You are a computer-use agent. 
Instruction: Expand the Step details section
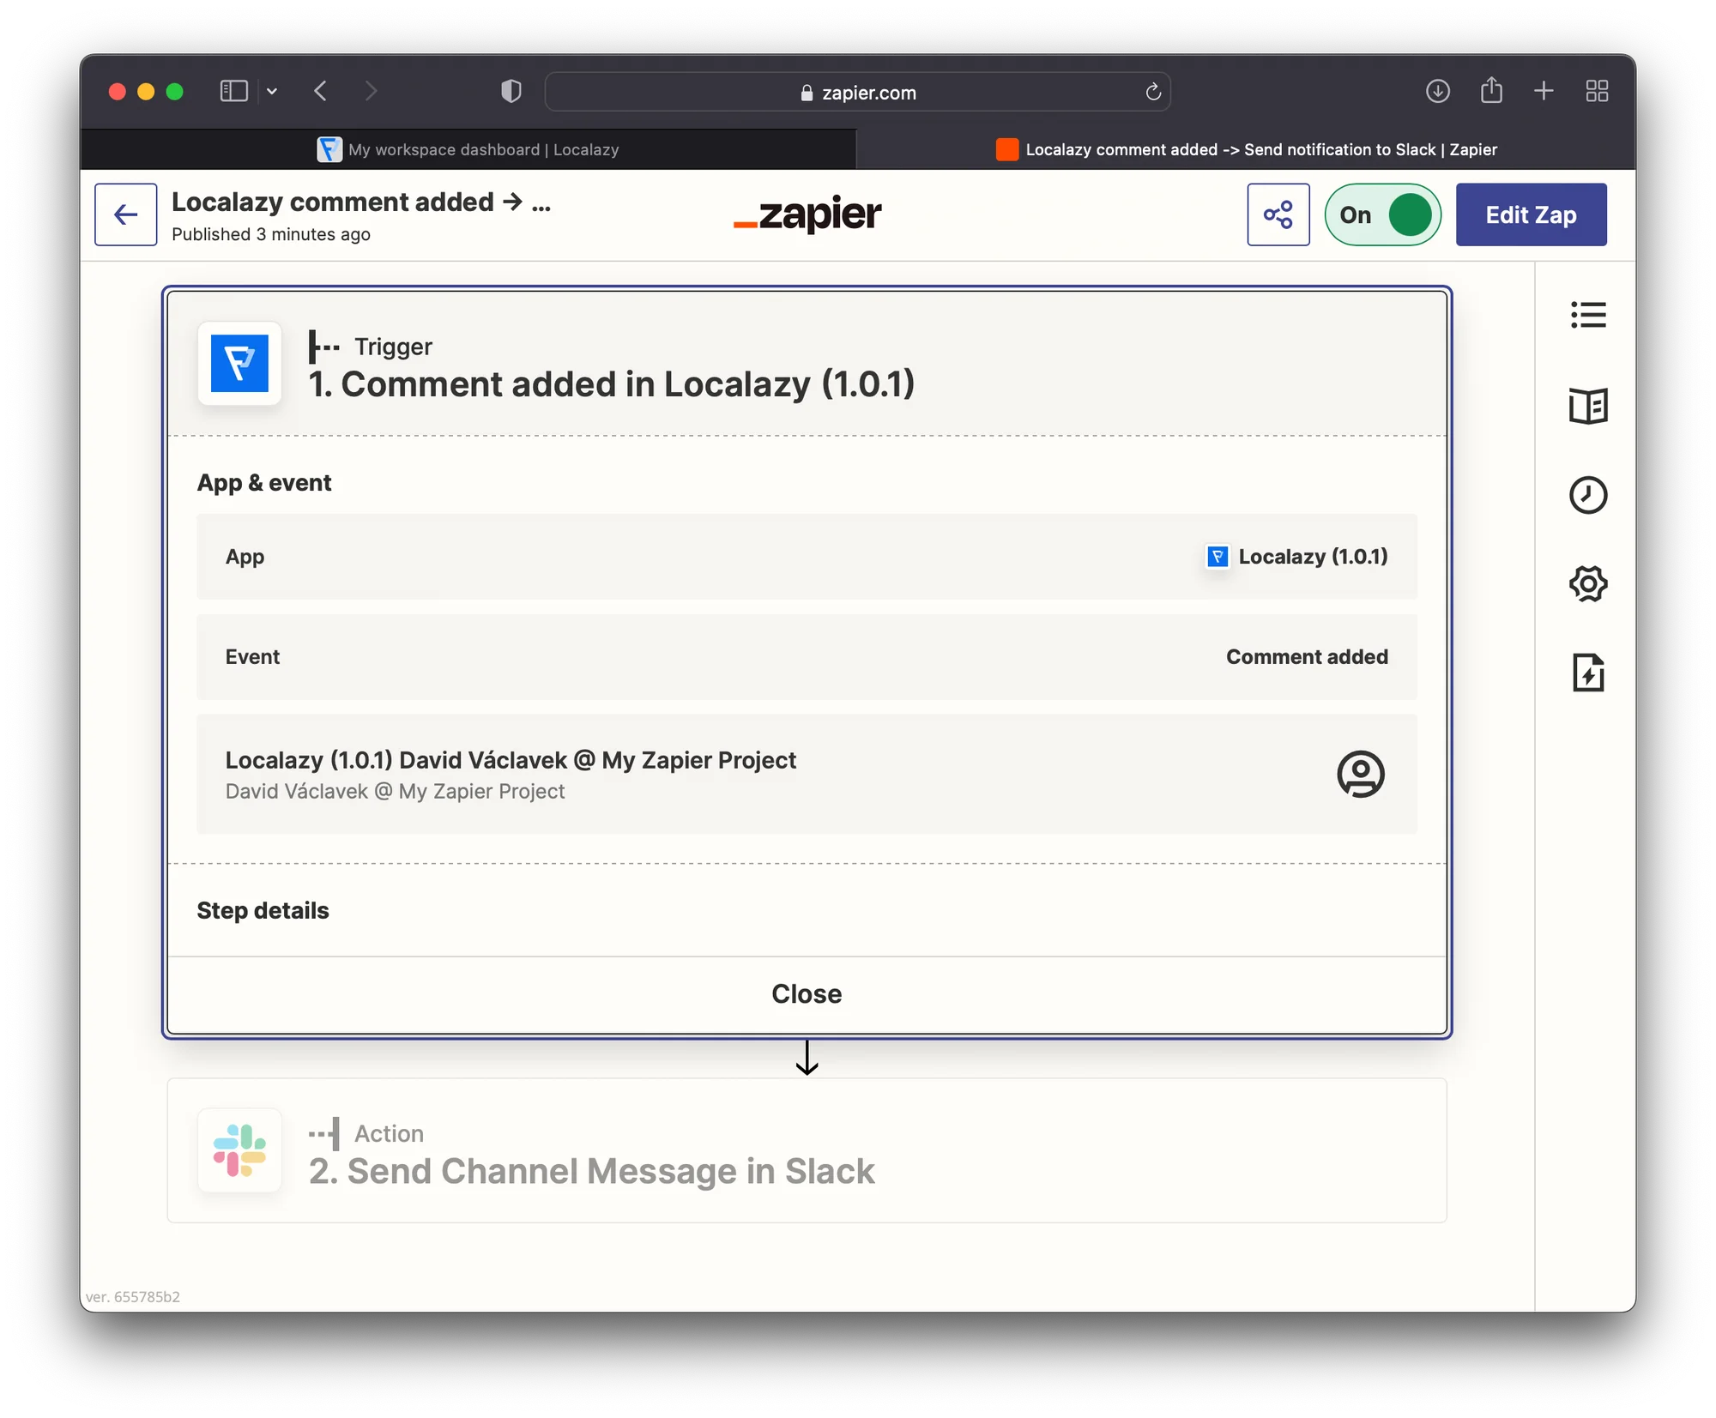(x=263, y=910)
